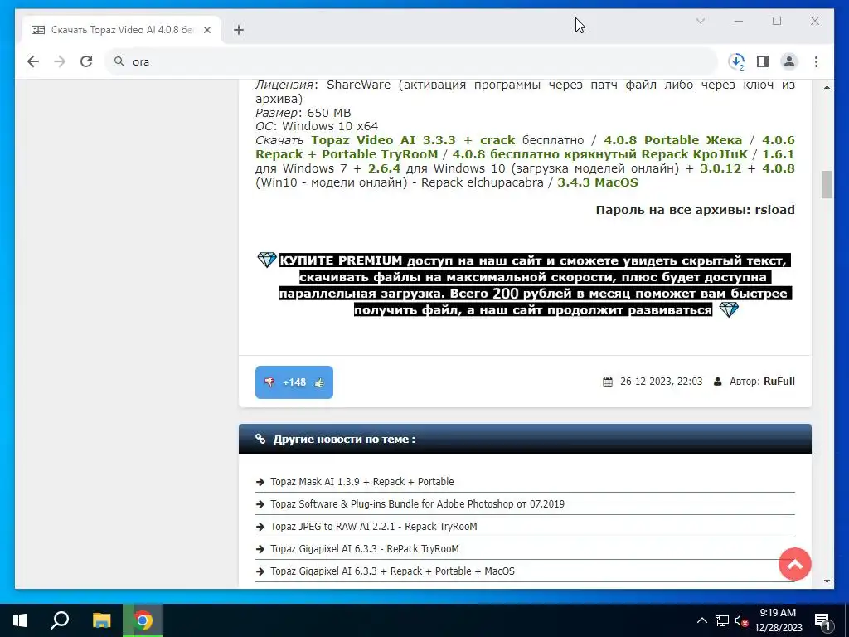This screenshot has width=849, height=637.
Task: Expand the tab search chevron
Action: 700,21
